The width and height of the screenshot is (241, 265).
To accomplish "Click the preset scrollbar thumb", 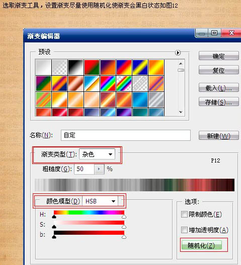I will click(181, 70).
